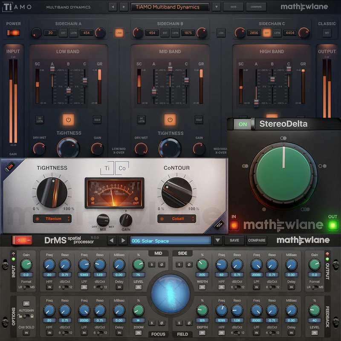Click the Ti Co logo emblem
This screenshot has height=341, width=341.
115,168
